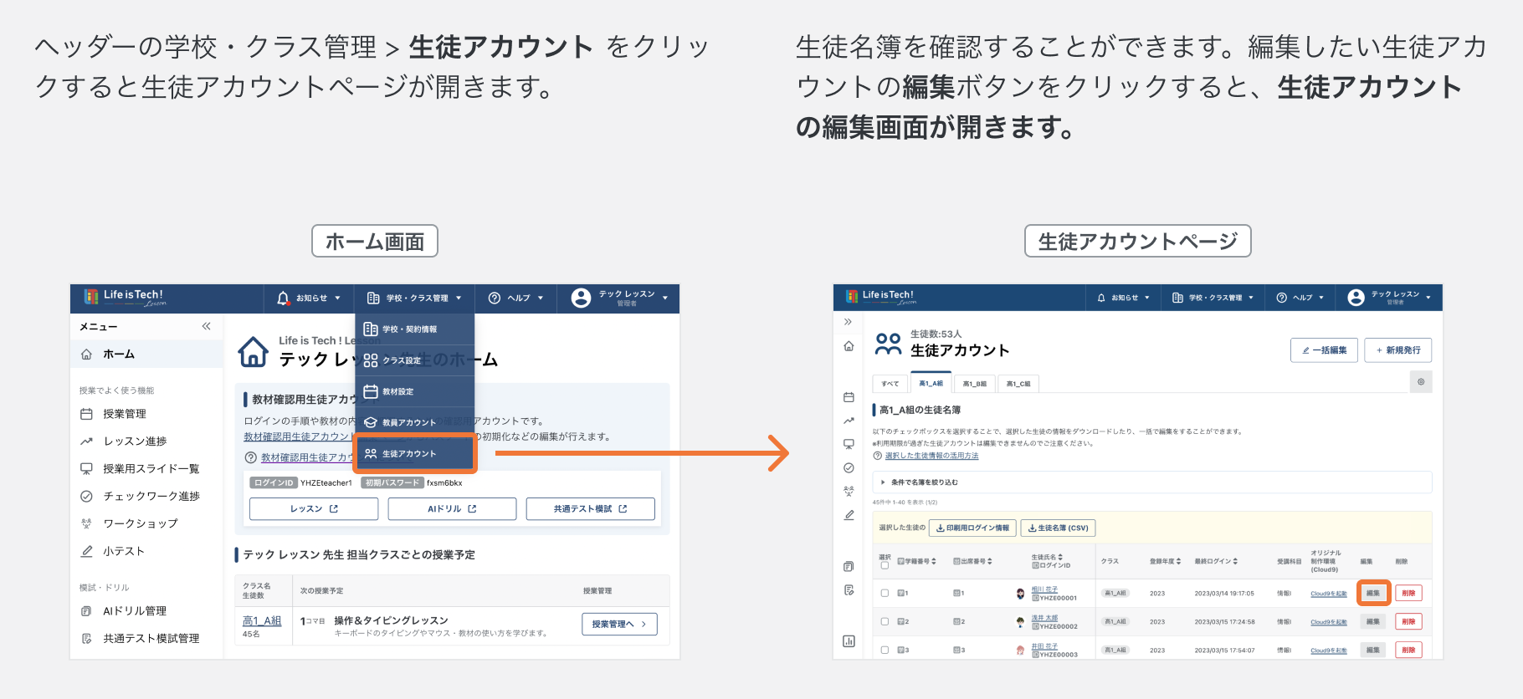
Task: Click bar chart report icon in collapsed sidebar
Action: [x=849, y=641]
